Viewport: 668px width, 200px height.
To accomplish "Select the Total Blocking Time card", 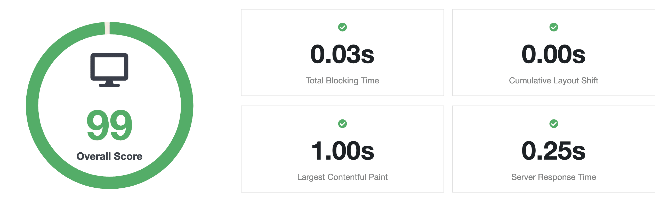I will [x=342, y=53].
